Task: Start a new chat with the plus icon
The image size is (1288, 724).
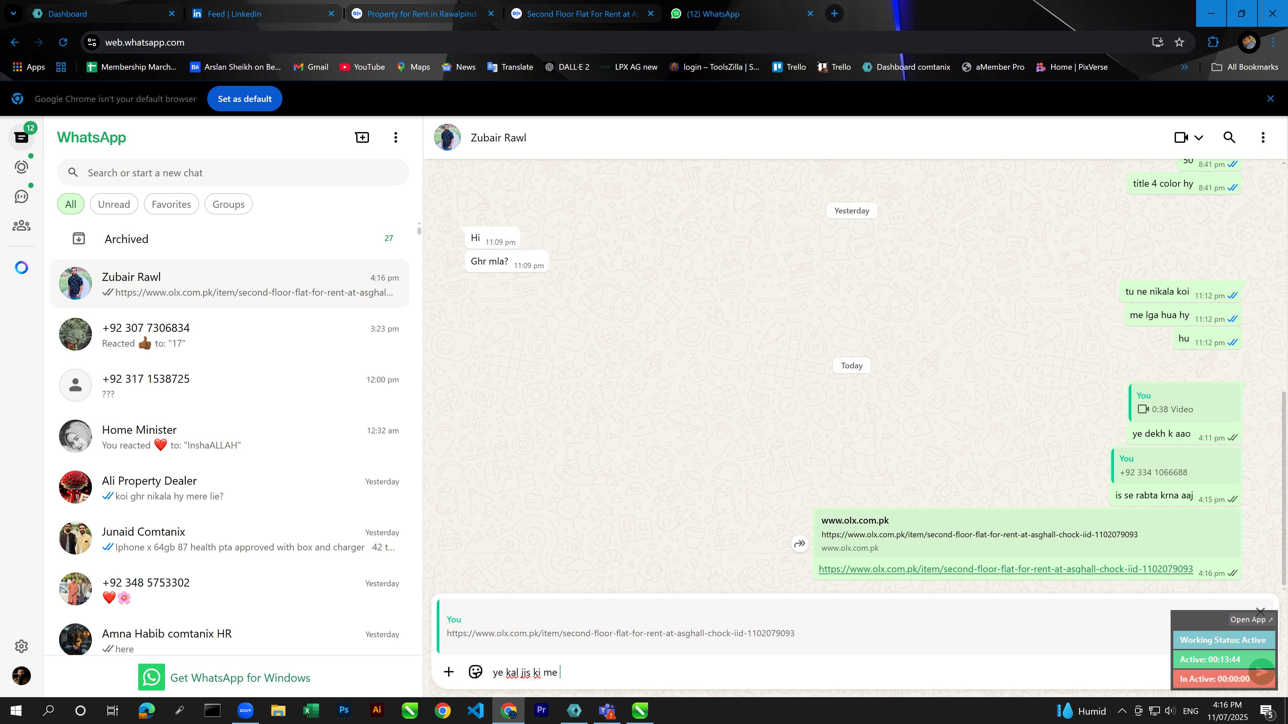Action: click(x=362, y=137)
